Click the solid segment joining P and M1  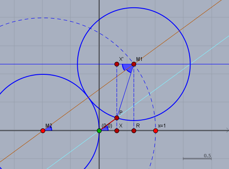pyautogui.click(x=125, y=91)
